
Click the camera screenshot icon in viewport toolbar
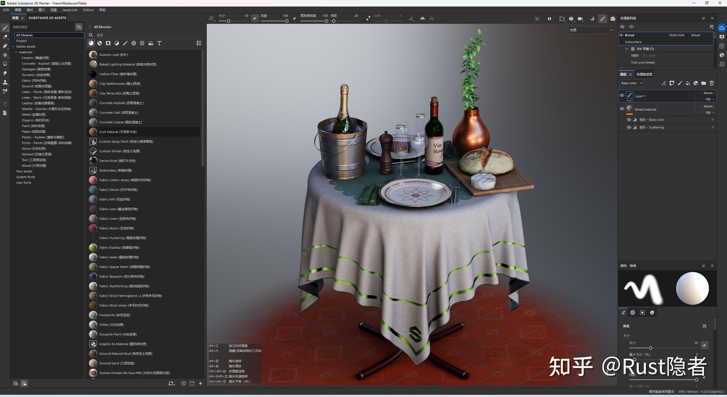pyautogui.click(x=613, y=19)
